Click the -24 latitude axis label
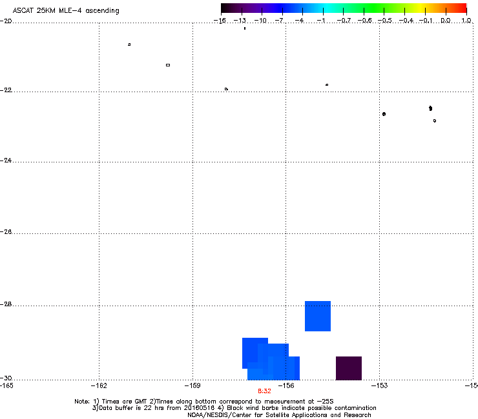The height and width of the screenshot is (419, 478). pos(6,160)
